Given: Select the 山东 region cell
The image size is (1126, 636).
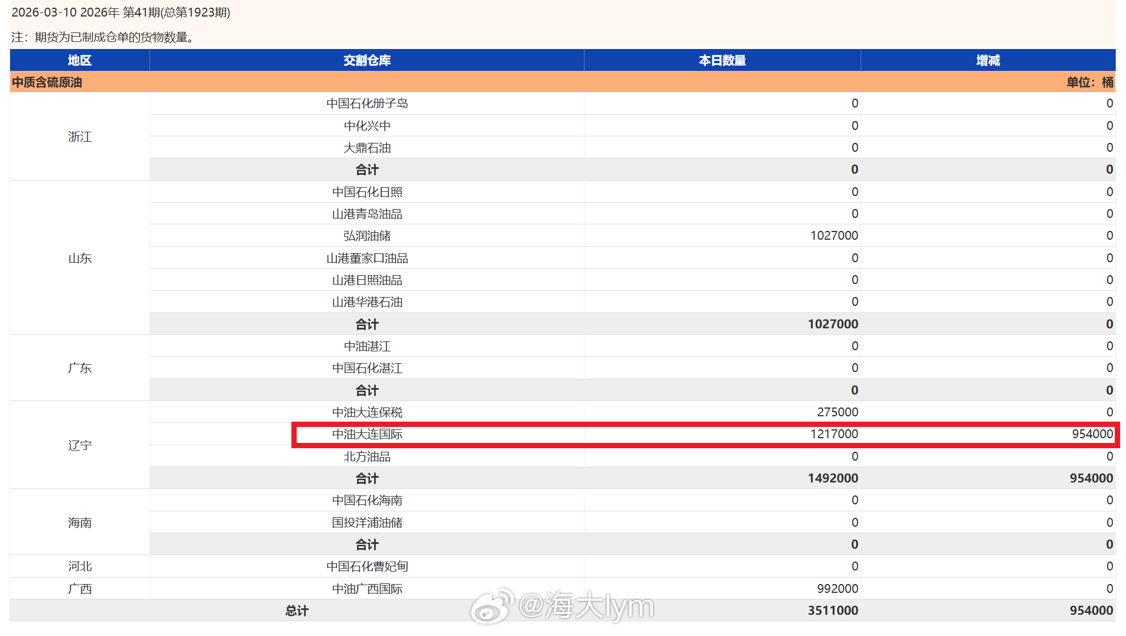Looking at the screenshot, I should 79,258.
